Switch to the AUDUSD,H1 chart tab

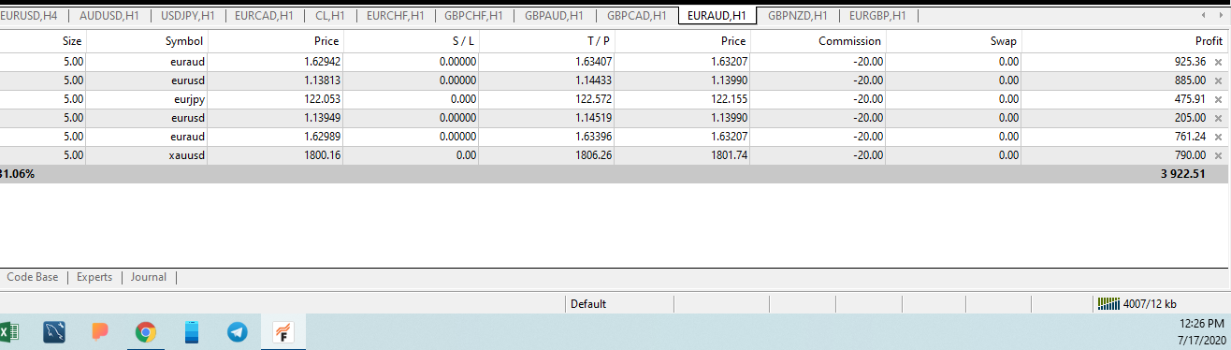109,15
